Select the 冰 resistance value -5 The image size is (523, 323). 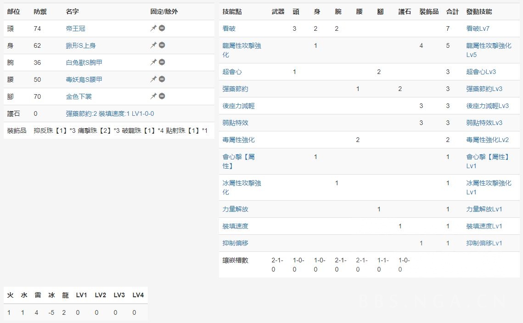51,312
